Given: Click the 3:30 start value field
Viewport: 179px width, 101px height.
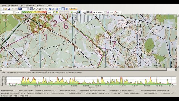Looking at the screenshot, I should [18, 12].
